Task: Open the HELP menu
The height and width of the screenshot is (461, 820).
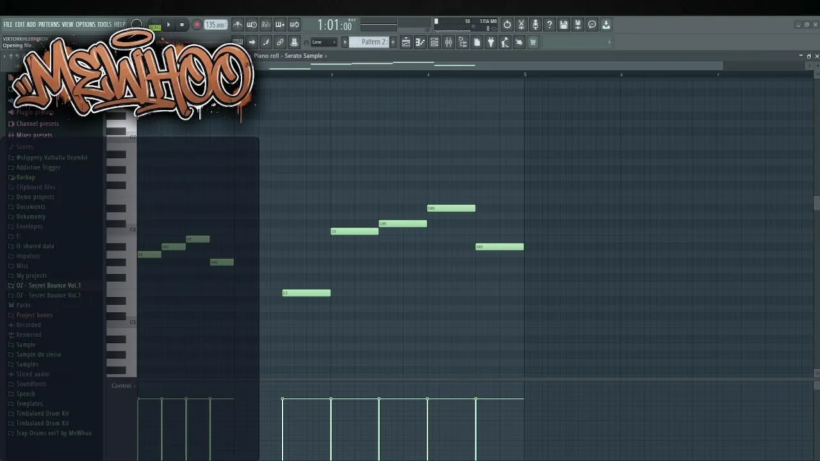Action: click(120, 25)
